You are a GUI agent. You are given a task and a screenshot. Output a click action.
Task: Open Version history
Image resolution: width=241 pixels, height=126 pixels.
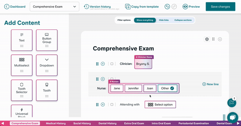(x=97, y=7)
